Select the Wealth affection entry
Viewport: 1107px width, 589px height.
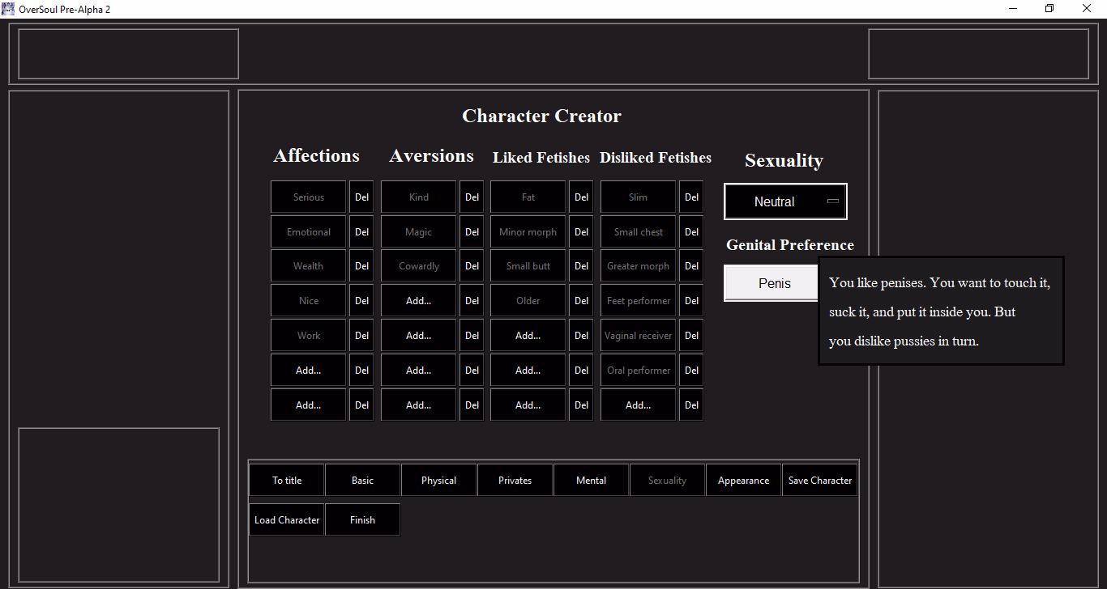click(309, 265)
